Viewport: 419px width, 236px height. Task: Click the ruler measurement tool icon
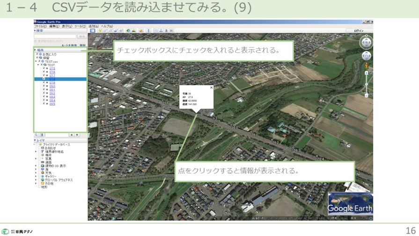point(149,30)
